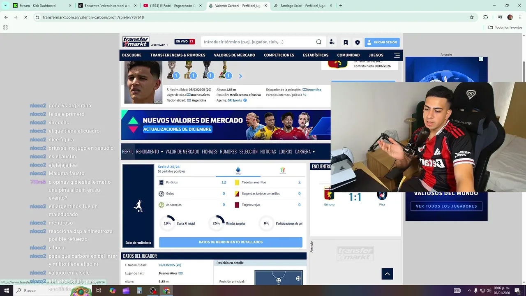Screen dimensions: 526x296
Task: Open the Chrome media control icon
Action: click(x=500, y=17)
